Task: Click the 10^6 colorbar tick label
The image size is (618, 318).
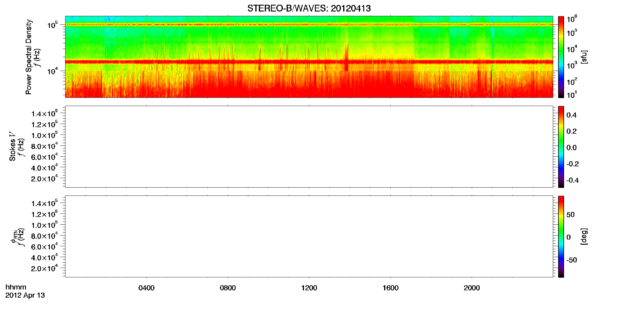Action: 572,19
